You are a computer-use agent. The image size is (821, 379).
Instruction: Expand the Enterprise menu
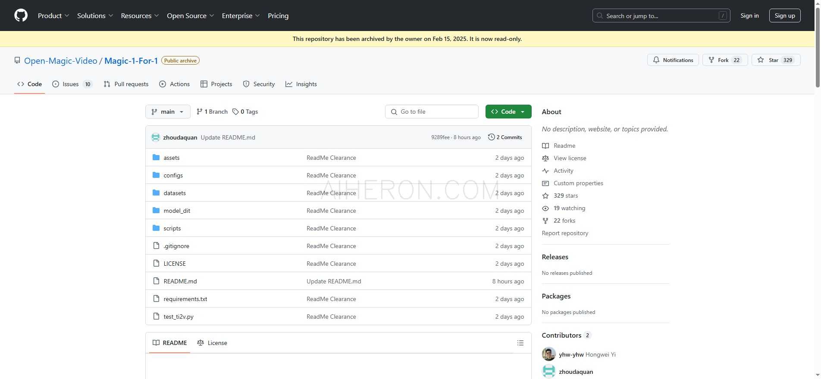pos(241,16)
